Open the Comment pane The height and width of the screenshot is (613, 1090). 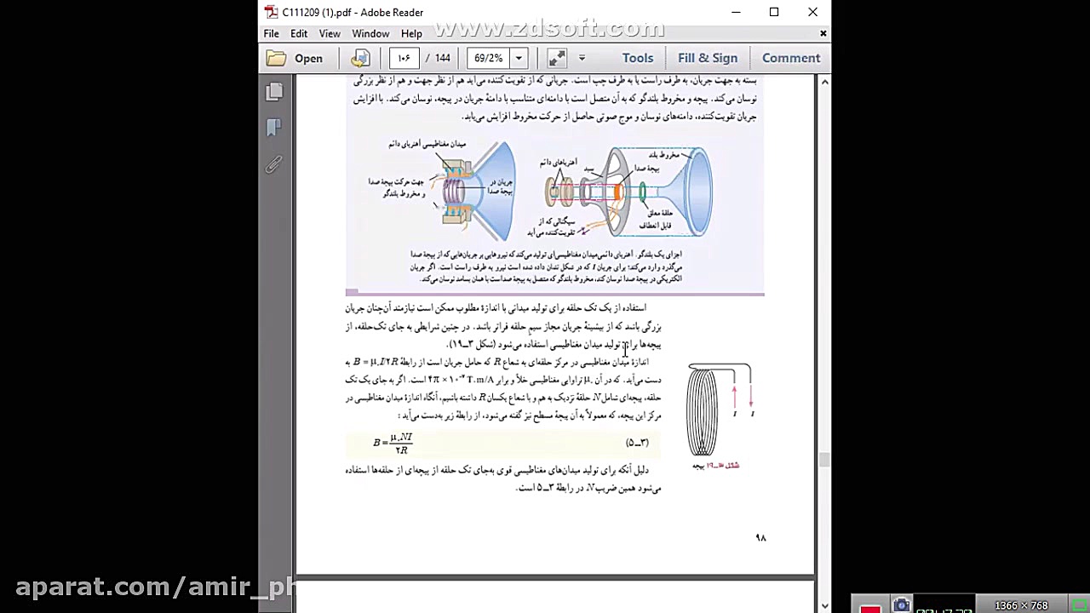coord(791,58)
